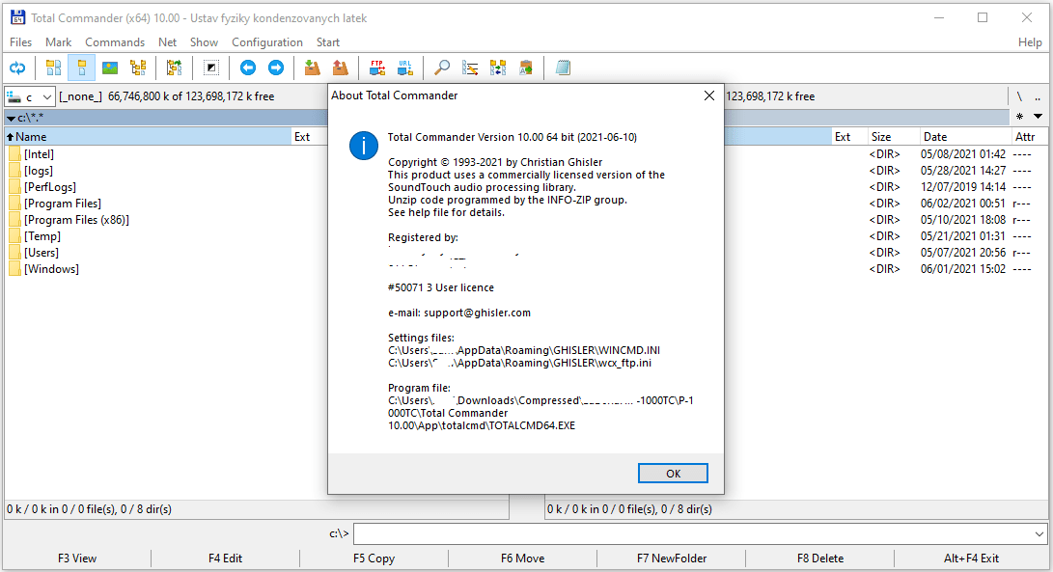Expand left path history arrow at c:\*.*

click(11, 118)
